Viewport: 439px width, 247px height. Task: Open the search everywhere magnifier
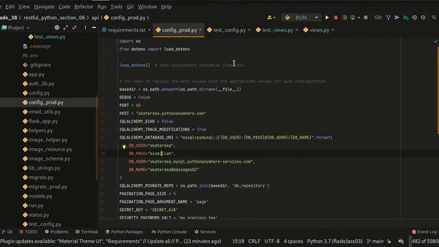[x=434, y=17]
